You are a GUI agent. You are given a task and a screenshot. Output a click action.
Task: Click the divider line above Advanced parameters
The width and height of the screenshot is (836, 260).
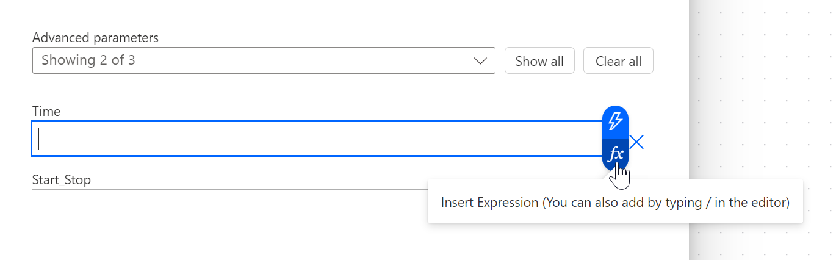tap(342, 5)
